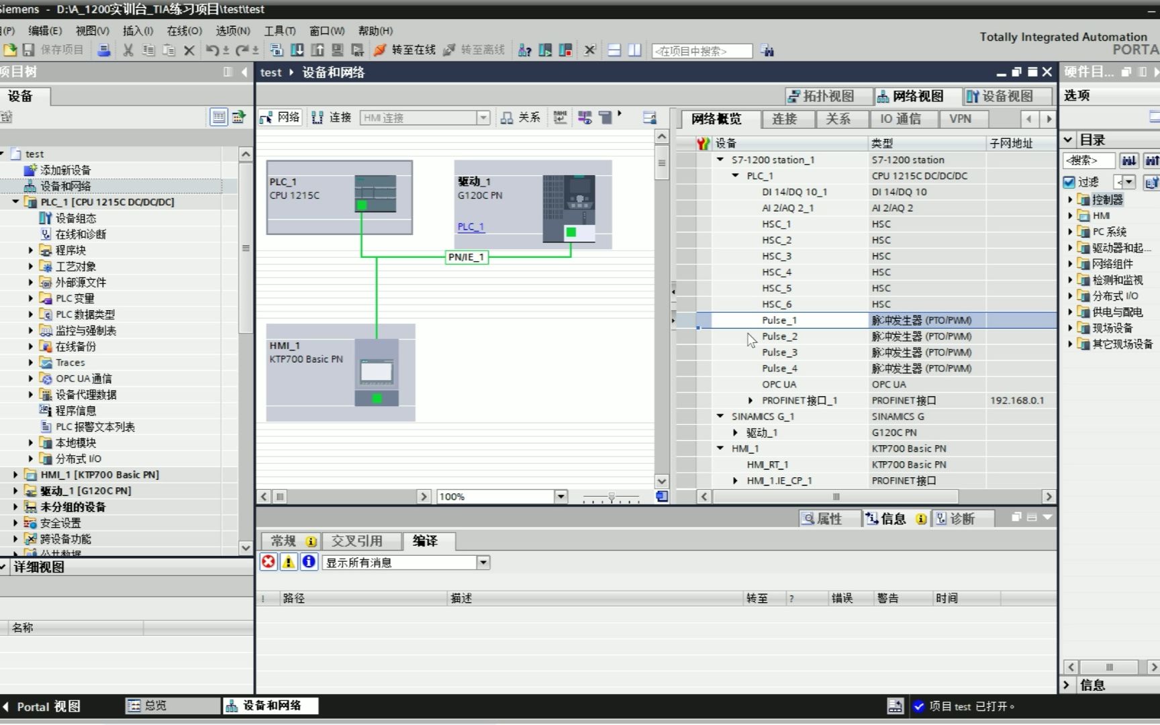Expand the HMI_1 [KTP700 Basic PN] node

[x=15, y=475]
